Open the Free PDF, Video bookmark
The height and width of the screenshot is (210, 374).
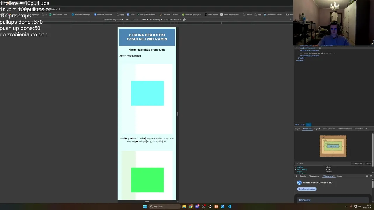click(x=104, y=14)
